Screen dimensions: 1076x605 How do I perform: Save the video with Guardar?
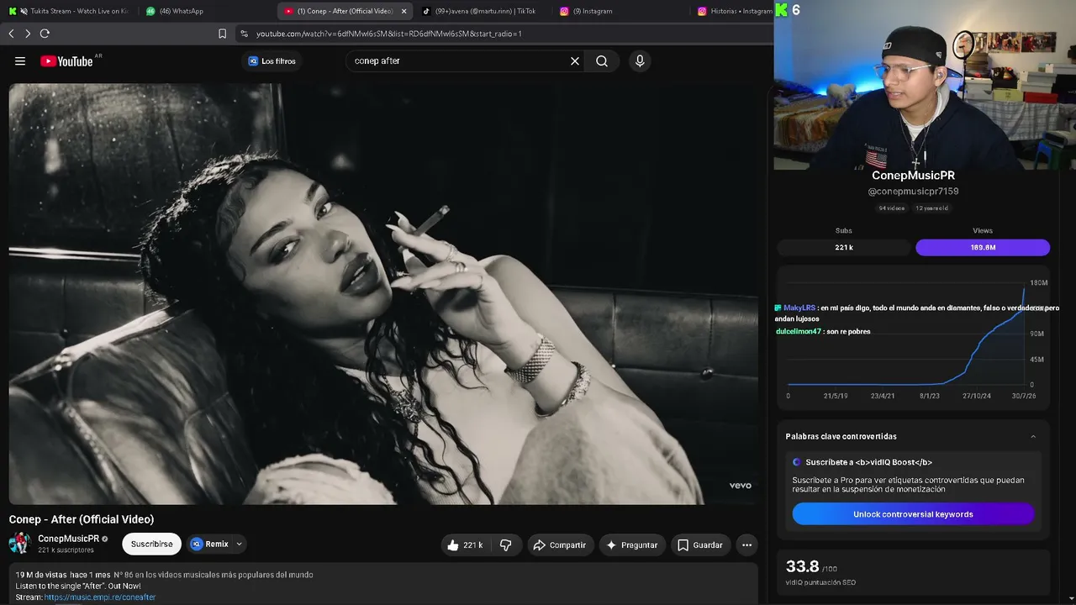pyautogui.click(x=700, y=544)
